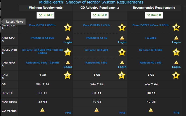This screenshot has width=186, height=116.
Task: Click the magnifier icon under INTEL CPU
Action: [x=3, y=29]
